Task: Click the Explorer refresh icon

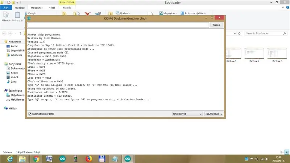Action: click(239, 33)
